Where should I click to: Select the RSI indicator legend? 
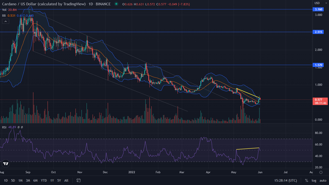[4, 127]
